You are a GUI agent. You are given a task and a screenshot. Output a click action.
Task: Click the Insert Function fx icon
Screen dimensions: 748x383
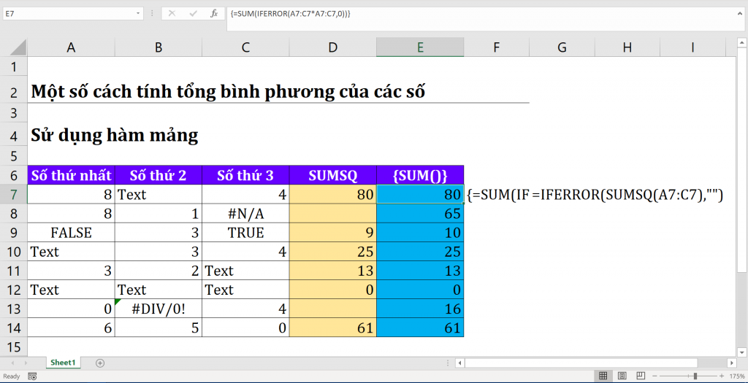pyautogui.click(x=214, y=13)
